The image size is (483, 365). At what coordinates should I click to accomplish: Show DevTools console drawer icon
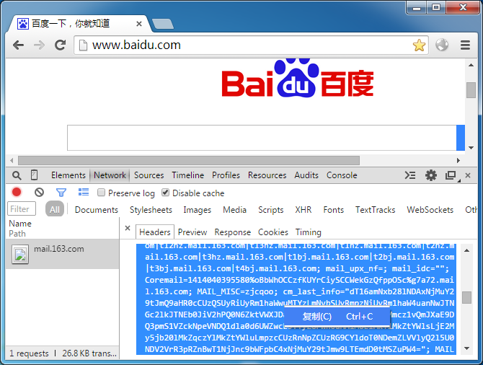coord(410,175)
